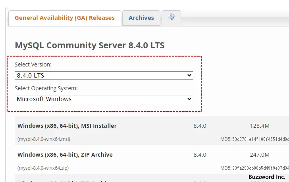Click the mysql-8.4.0-winx64.zip filename

pyautogui.click(x=43, y=168)
